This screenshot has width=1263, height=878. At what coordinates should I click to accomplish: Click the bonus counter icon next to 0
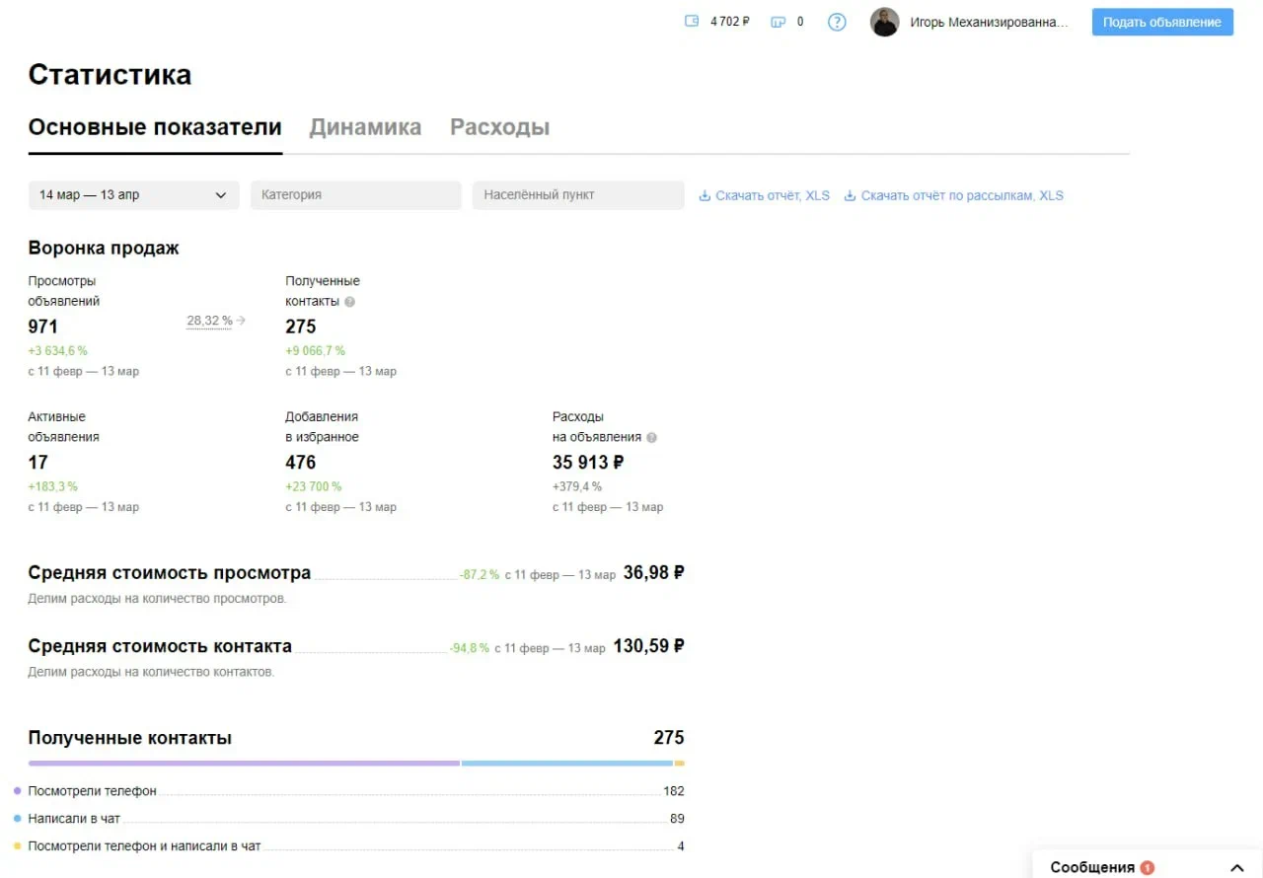point(778,22)
